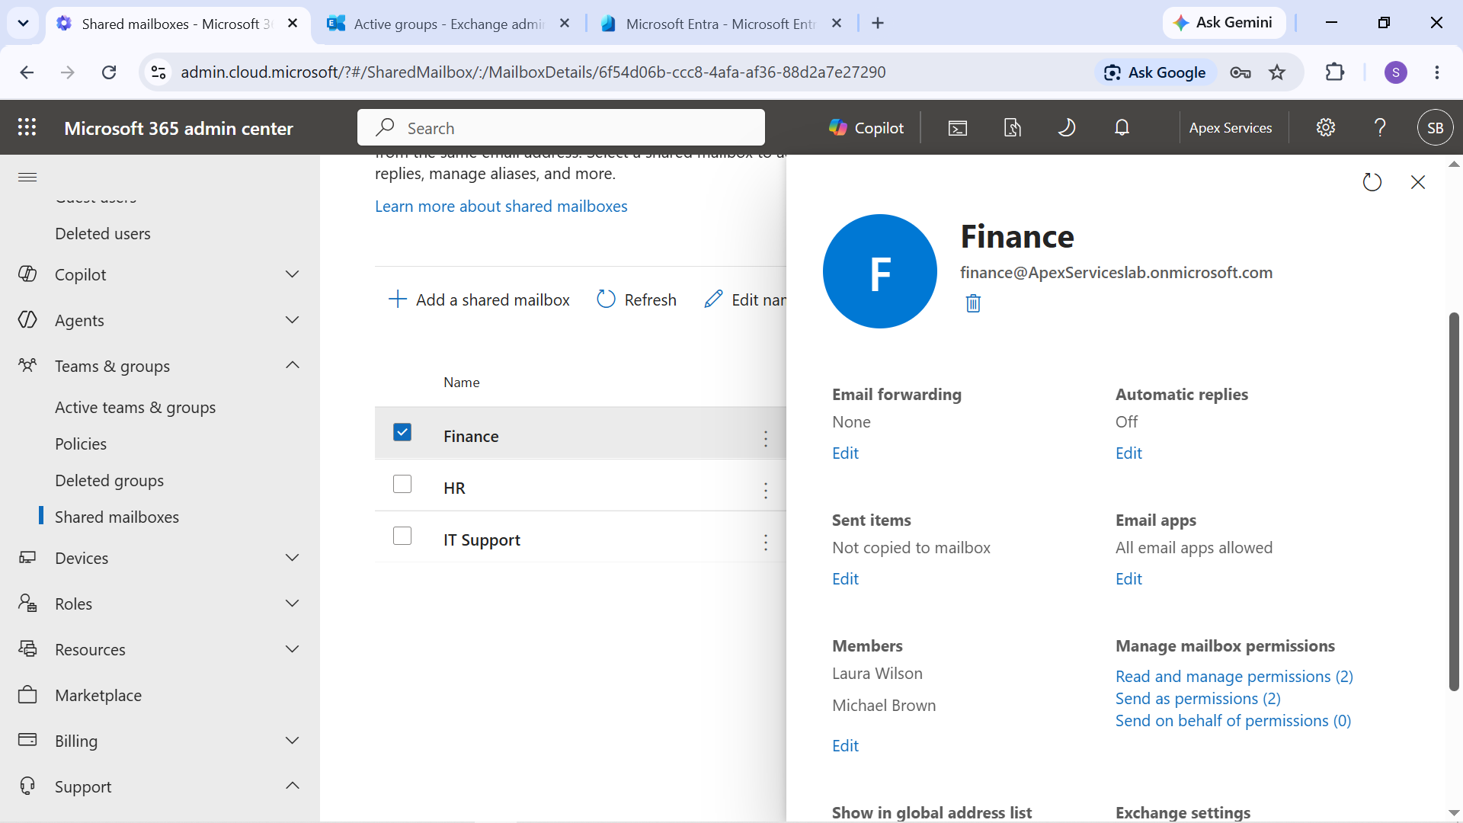
Task: Open Marketplace nav item
Action: coord(98,695)
